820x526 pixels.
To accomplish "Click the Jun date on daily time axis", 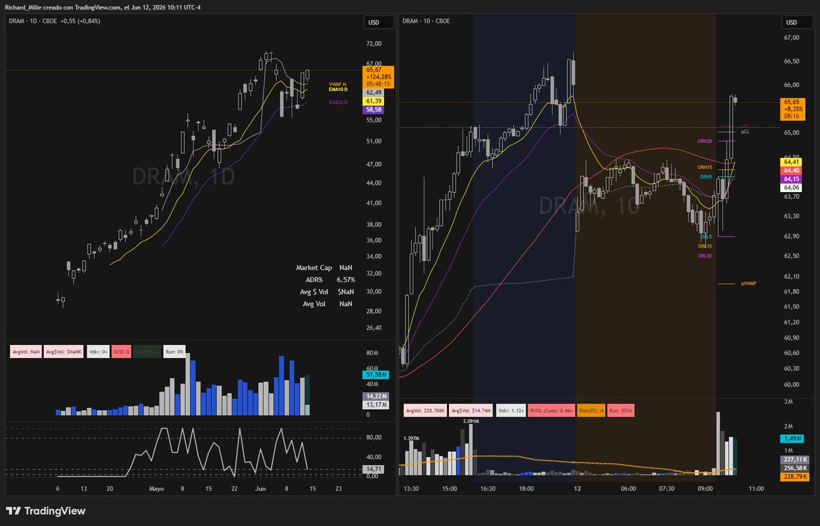I will [x=260, y=489].
